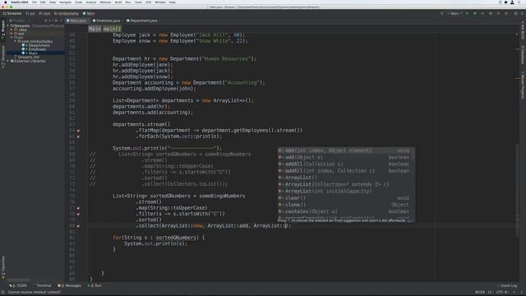Click the green Run button in toolbar

click(467, 13)
